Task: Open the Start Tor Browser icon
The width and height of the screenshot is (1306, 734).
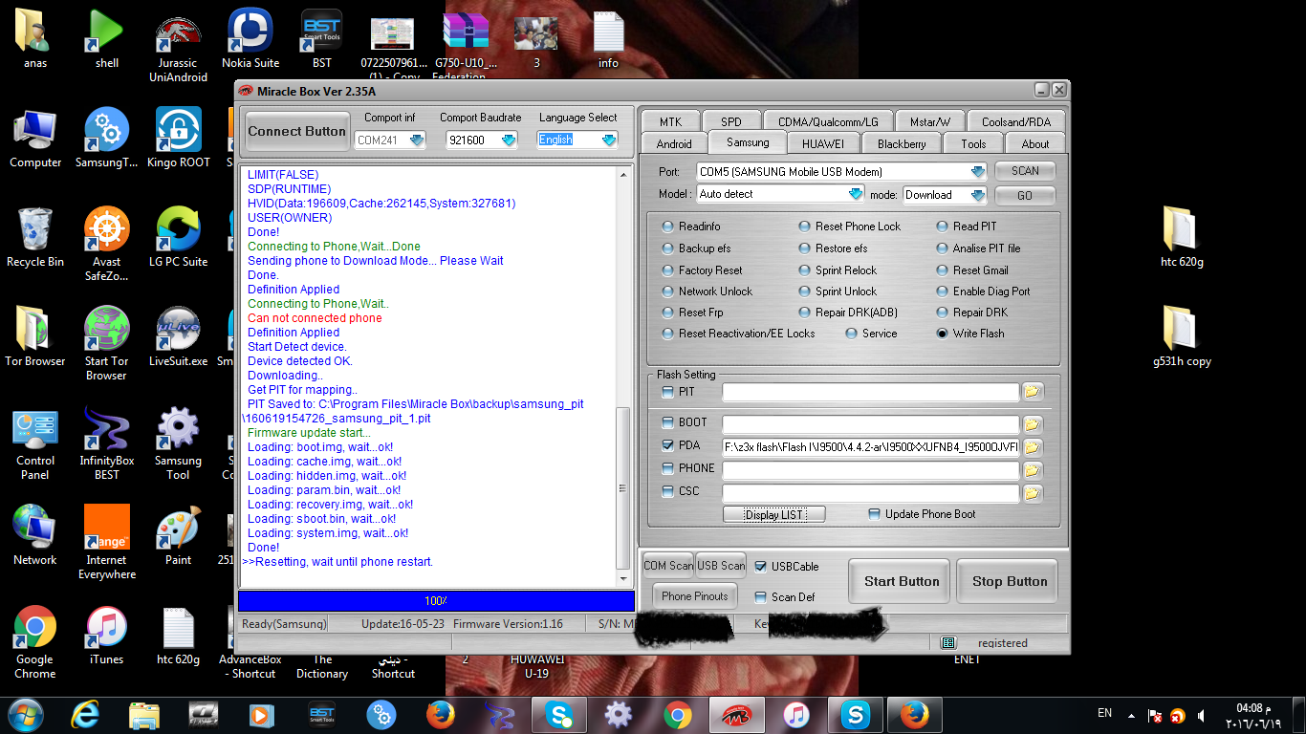Action: click(107, 343)
